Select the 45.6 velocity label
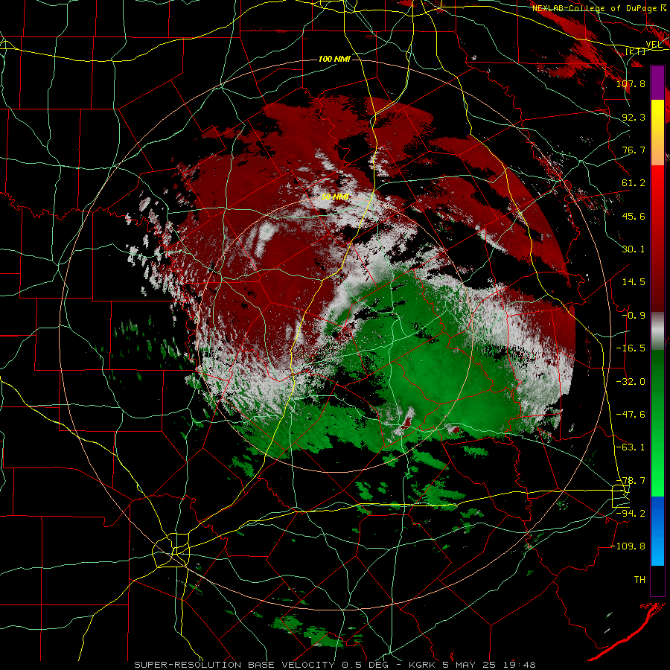 point(634,216)
